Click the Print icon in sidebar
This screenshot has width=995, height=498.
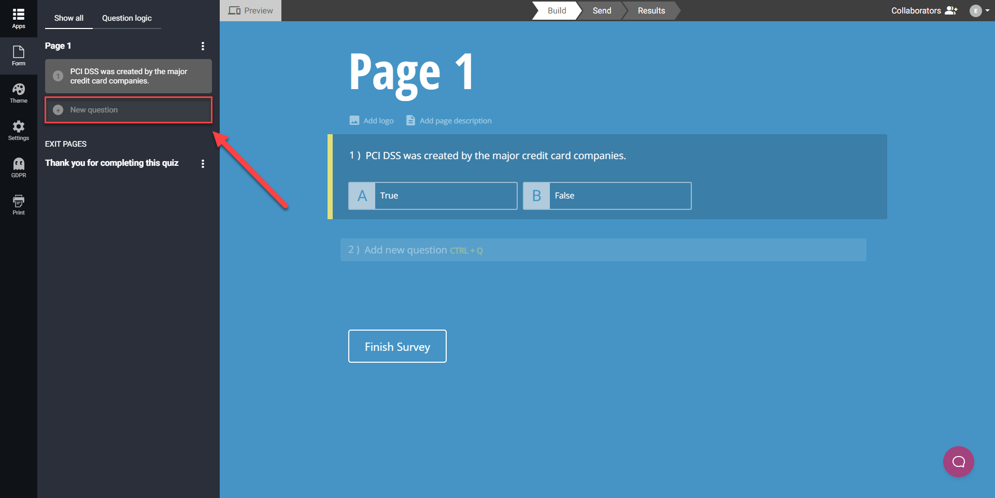click(19, 201)
